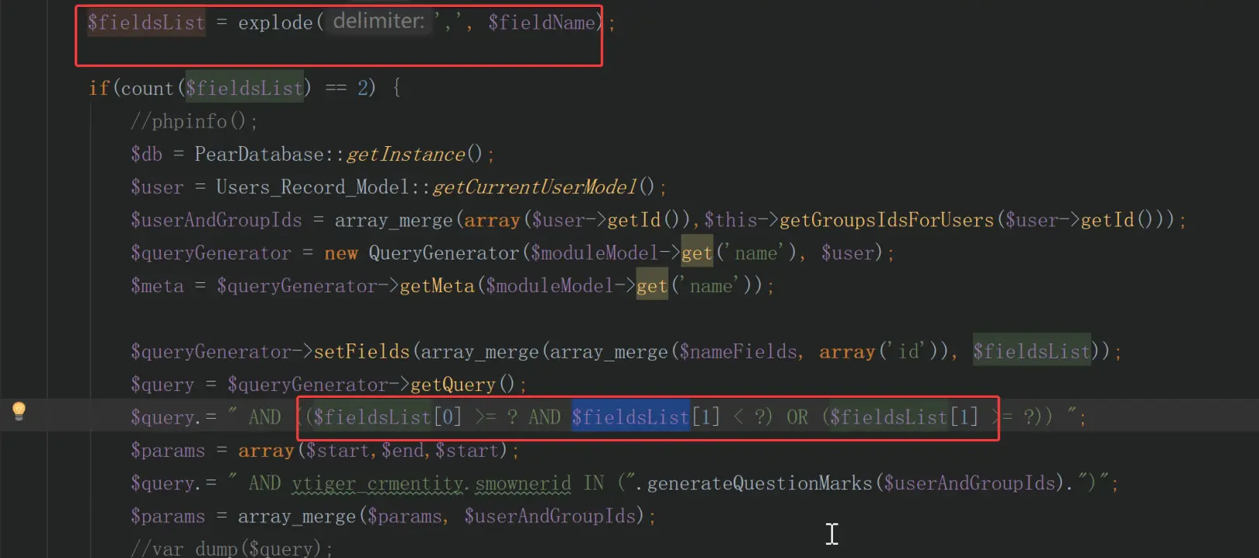This screenshot has height=558, width=1259.
Task: Click $meta variable declaration
Action: (x=157, y=286)
